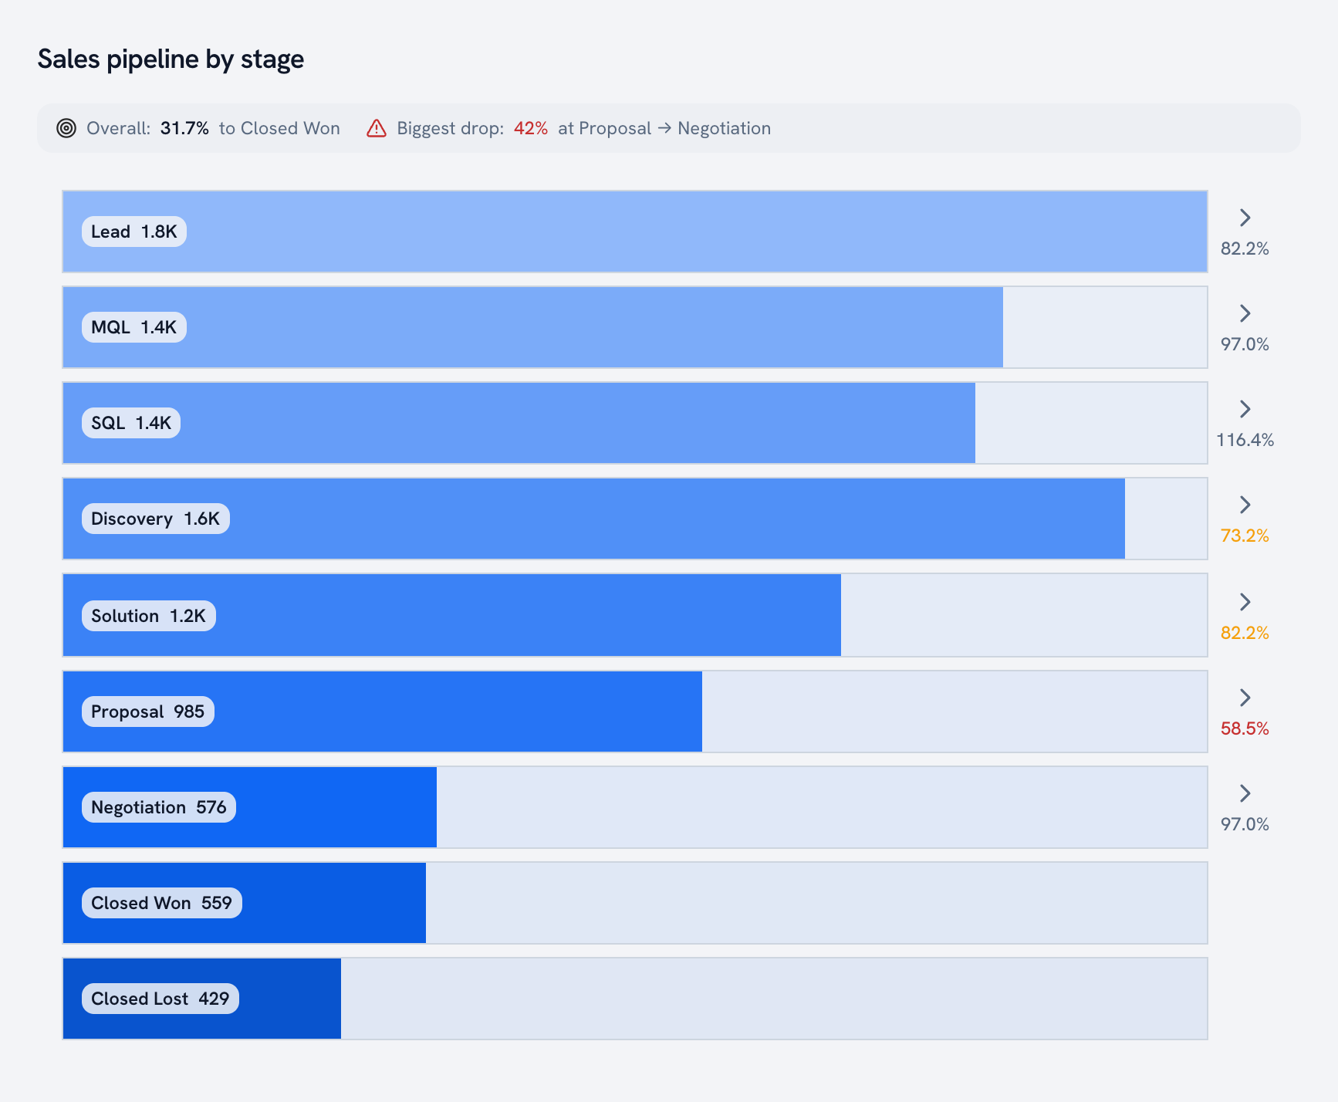Click the Closed Won 559 label

(x=162, y=903)
